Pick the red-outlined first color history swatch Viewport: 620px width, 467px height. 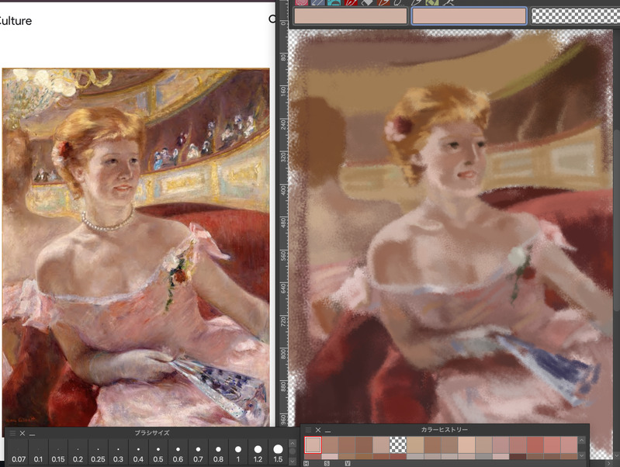[x=313, y=445]
